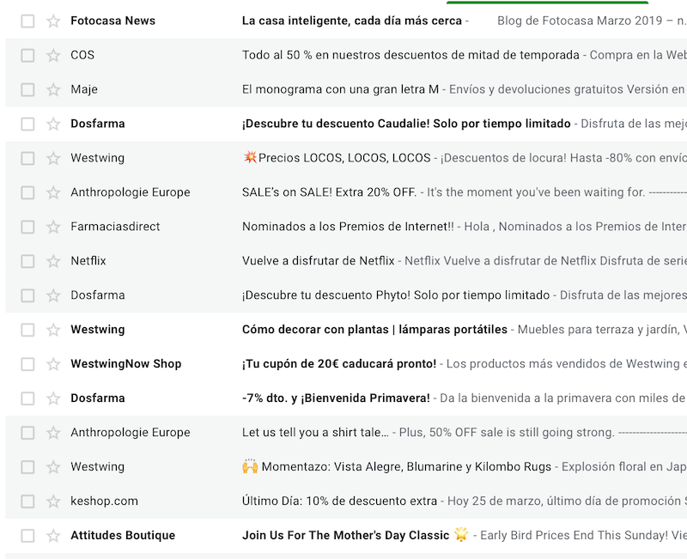
Task: Star the Farmaciasdirect email
Action: pyautogui.click(x=53, y=227)
